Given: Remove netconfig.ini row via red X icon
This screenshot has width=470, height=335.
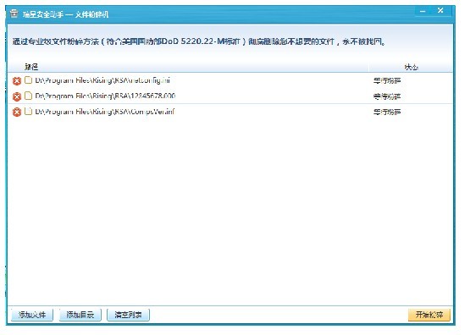Looking at the screenshot, I should point(17,81).
